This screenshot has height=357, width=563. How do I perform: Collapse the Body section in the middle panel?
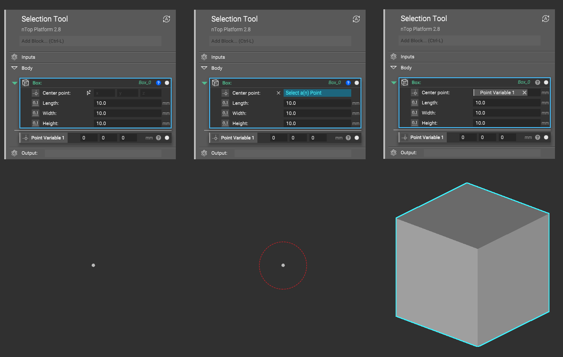coord(204,68)
